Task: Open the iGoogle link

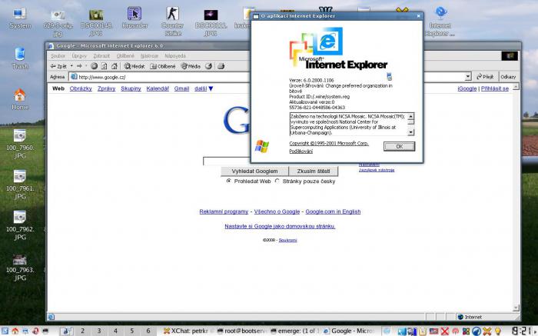Action: [x=467, y=88]
